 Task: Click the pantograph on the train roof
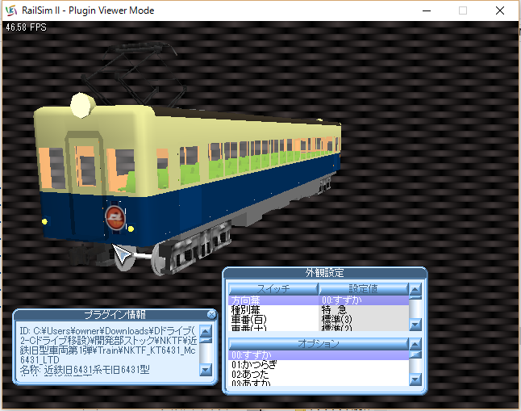[133, 73]
